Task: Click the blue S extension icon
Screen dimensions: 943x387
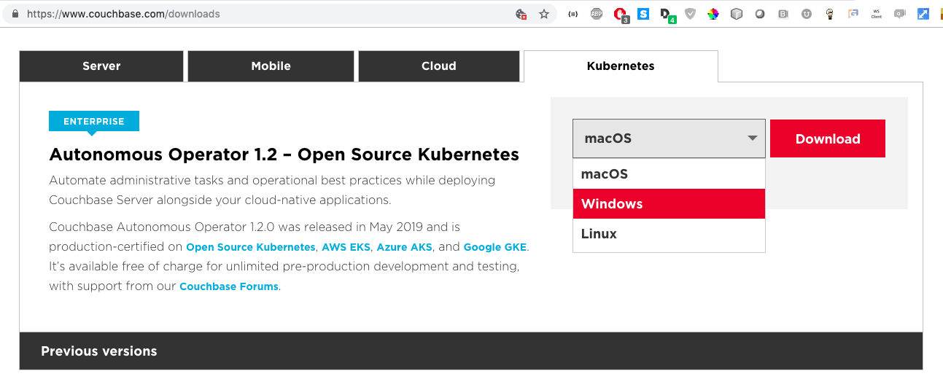Action: (x=643, y=14)
